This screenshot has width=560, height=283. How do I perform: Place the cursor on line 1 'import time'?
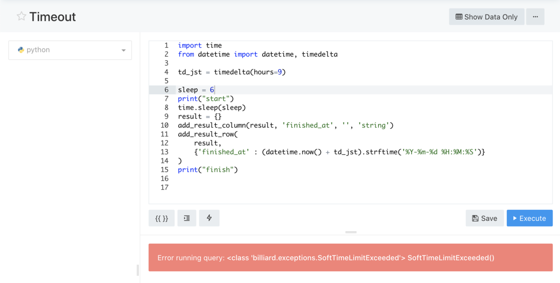point(200,45)
